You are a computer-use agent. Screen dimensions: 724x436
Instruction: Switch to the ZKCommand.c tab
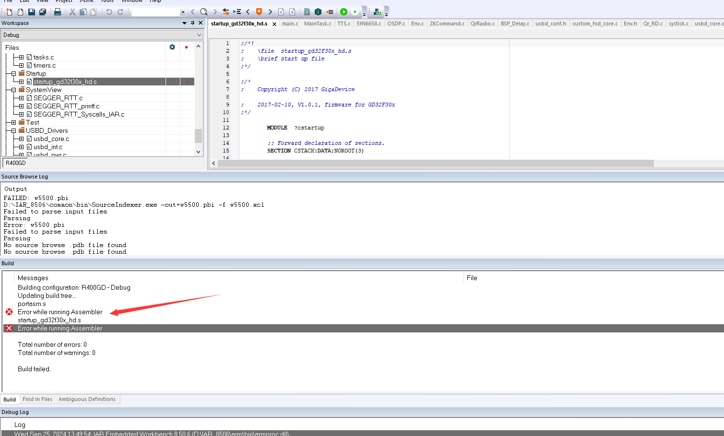(x=447, y=24)
